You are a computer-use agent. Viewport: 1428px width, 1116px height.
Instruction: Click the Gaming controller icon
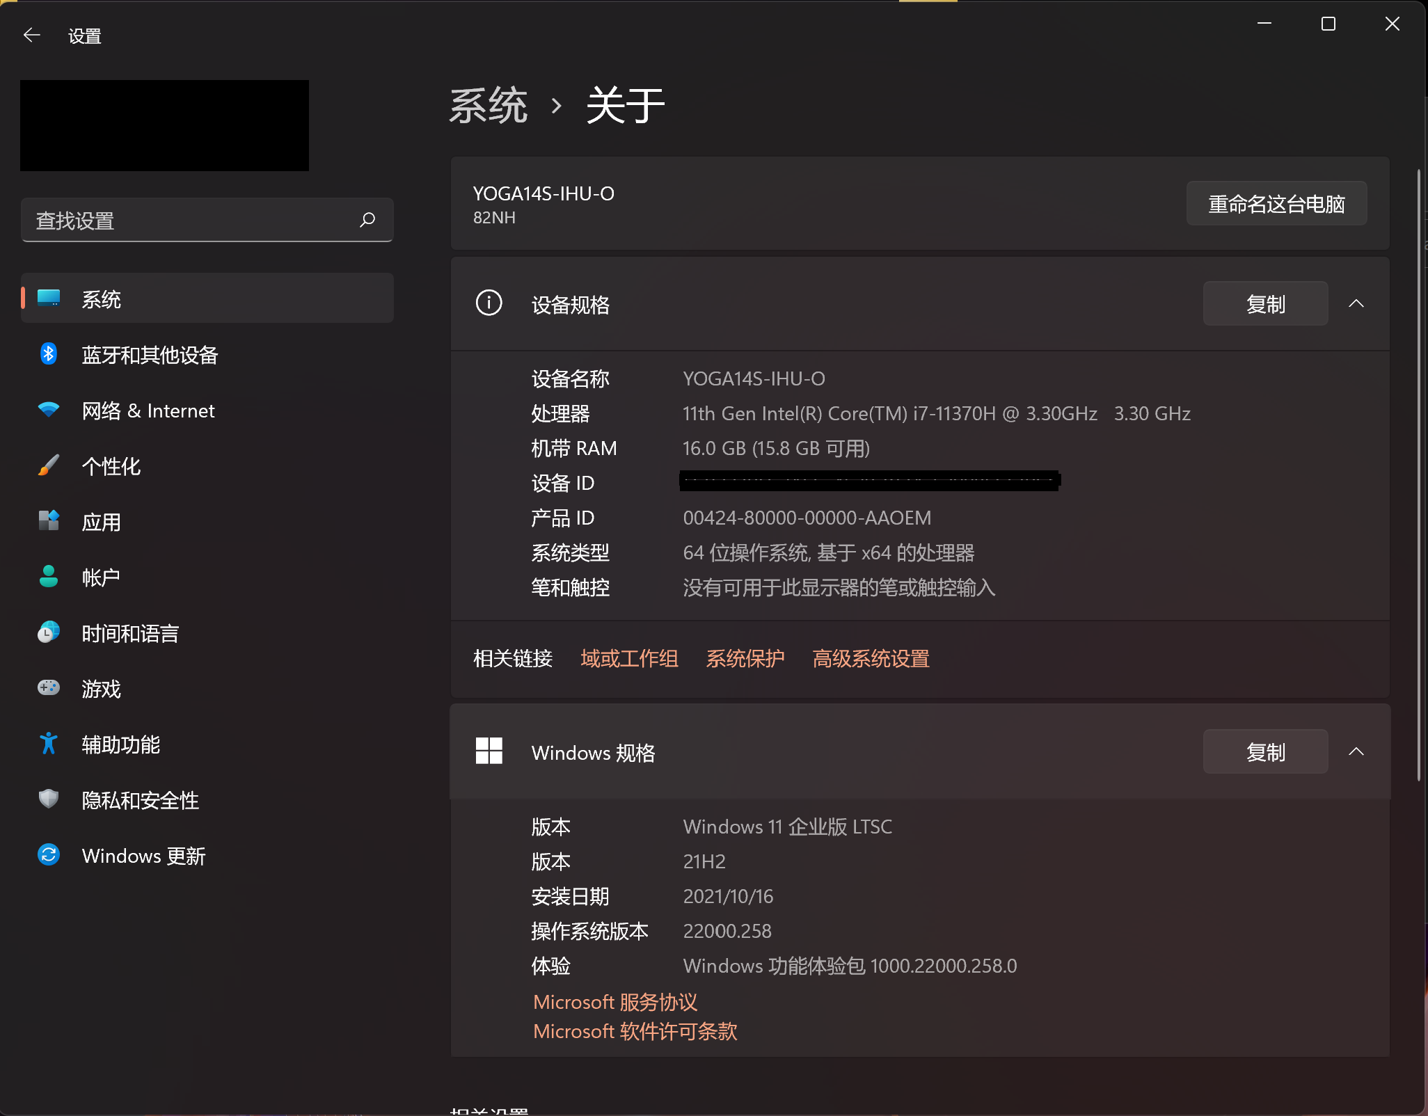point(49,688)
